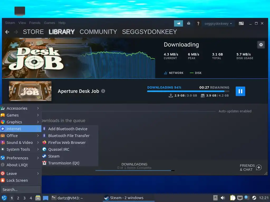
Task: Click Auto-updates enabled text
Action: [x=235, y=111]
